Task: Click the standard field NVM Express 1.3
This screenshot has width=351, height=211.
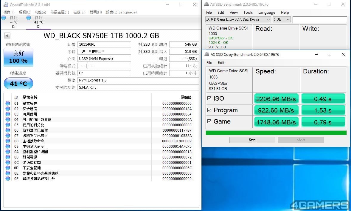Action: 138,80
